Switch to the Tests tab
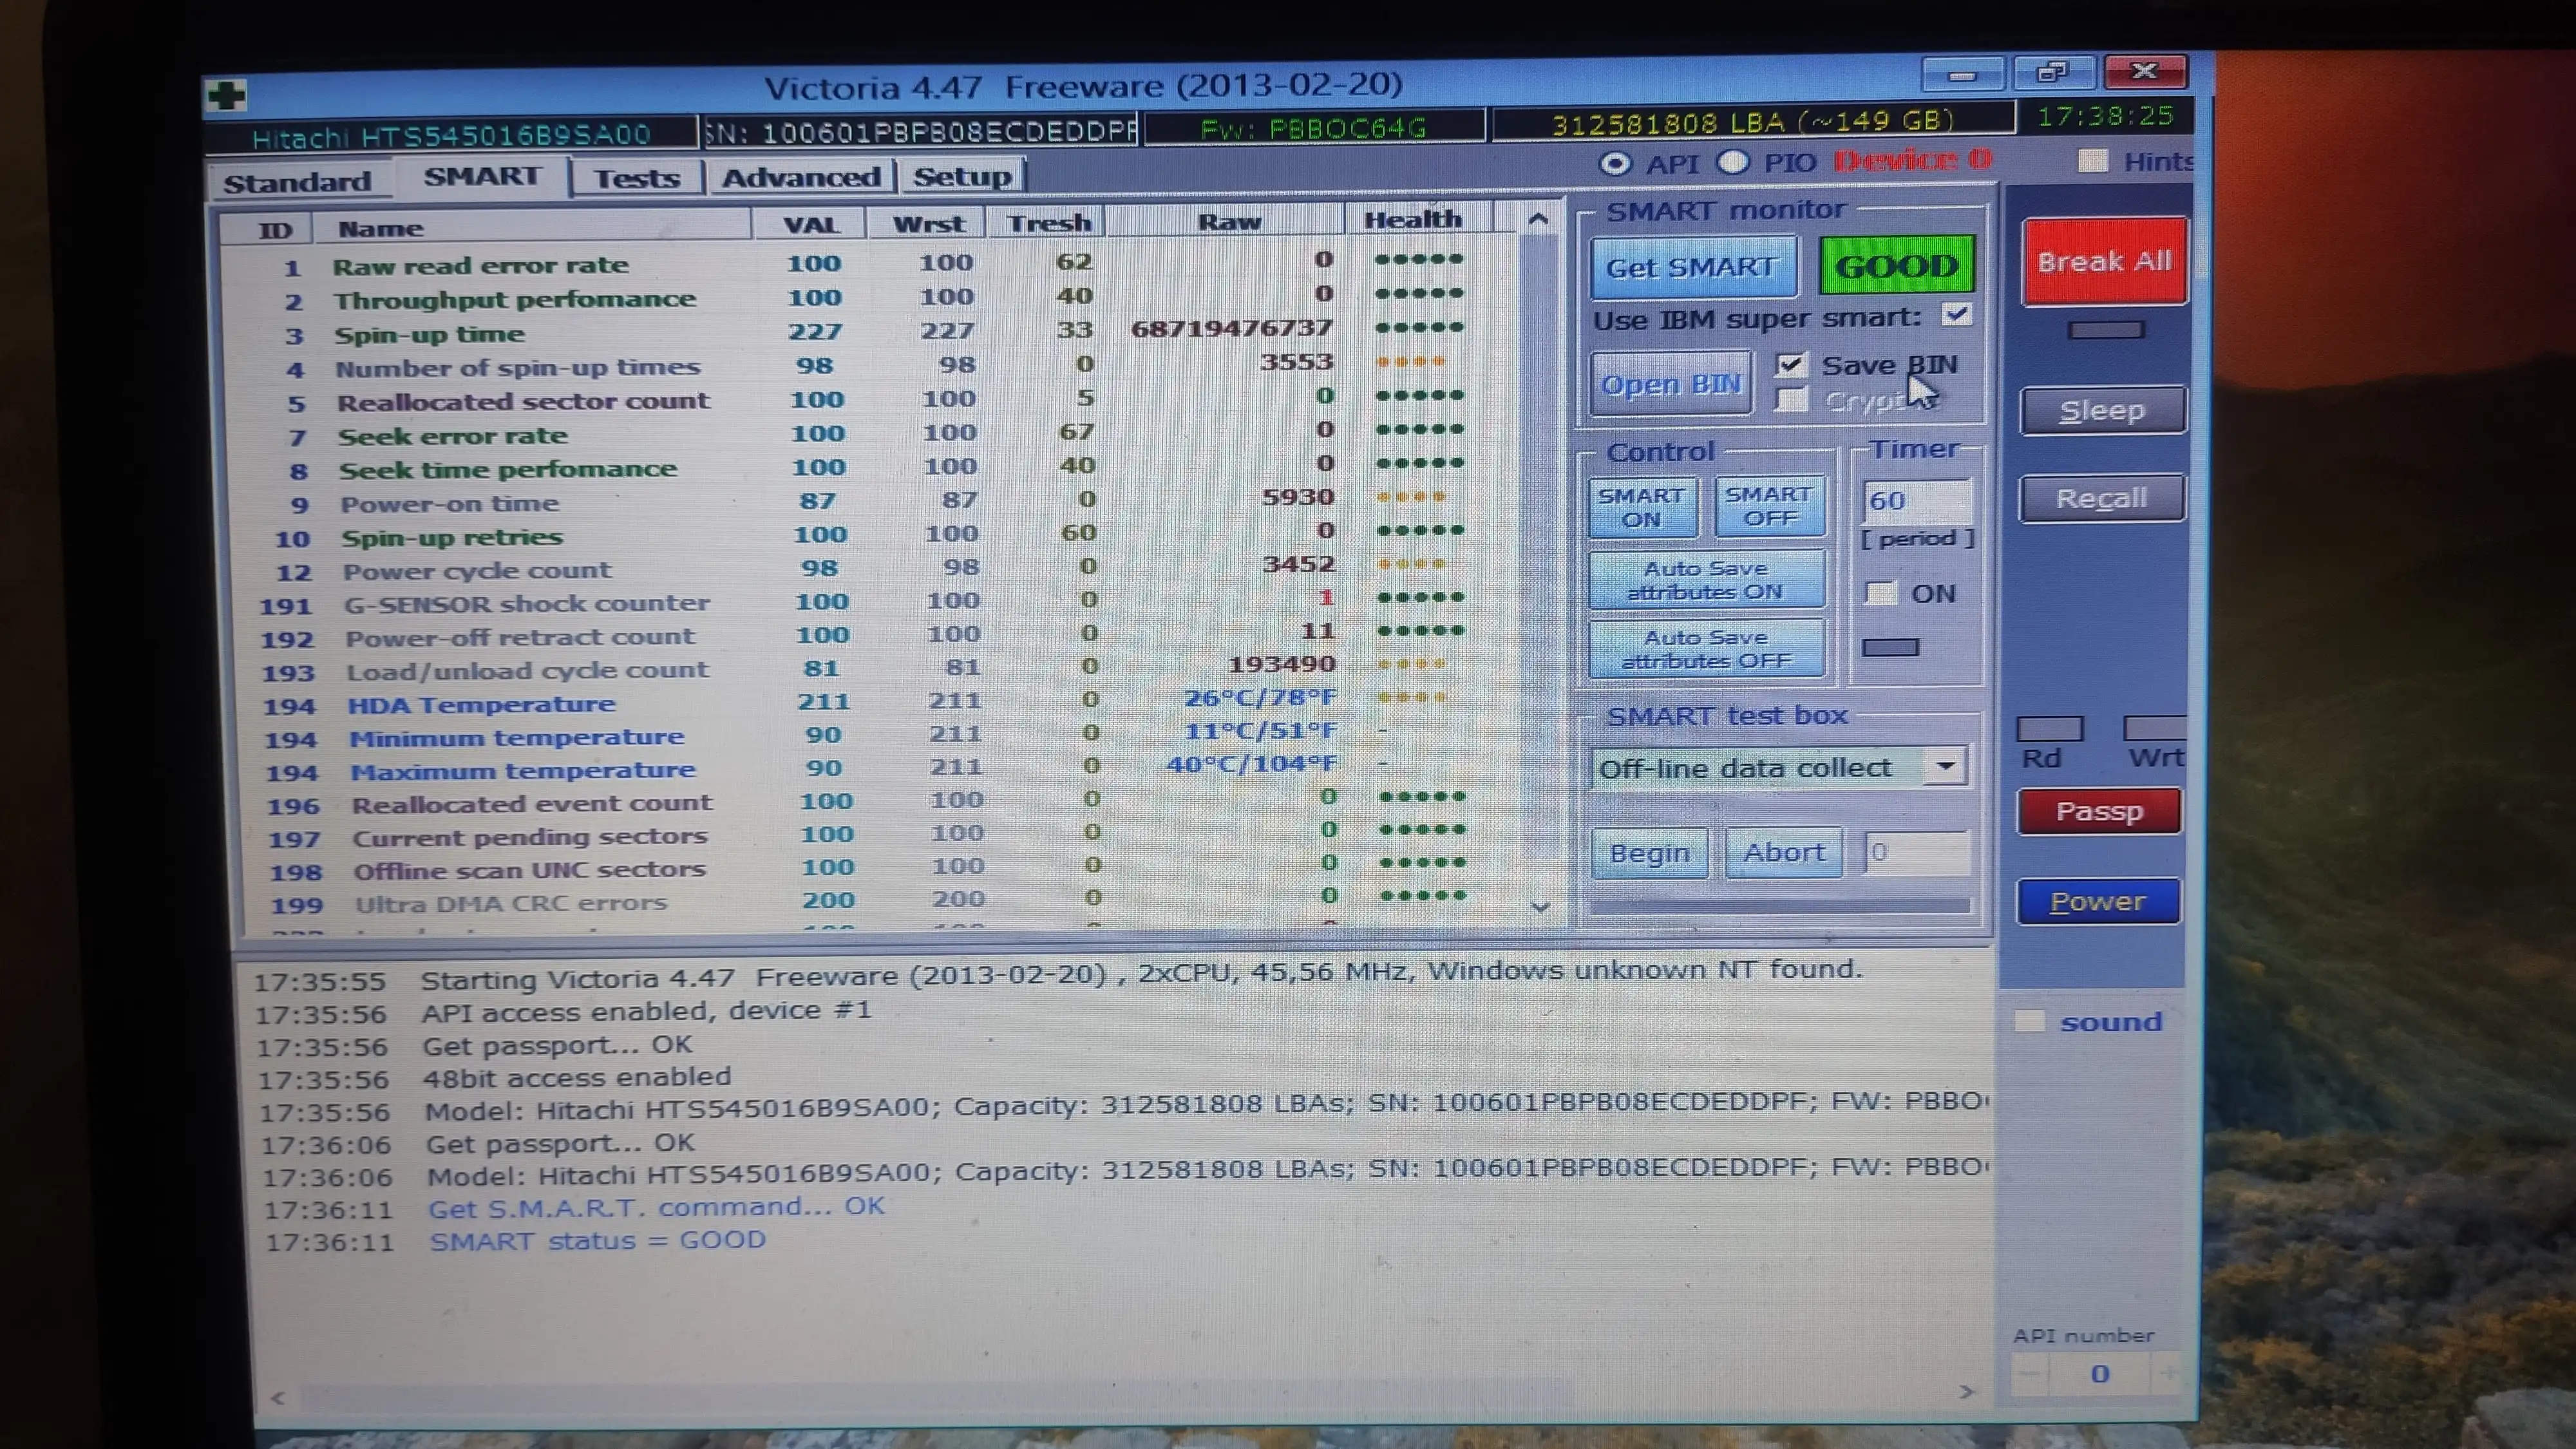 pyautogui.click(x=637, y=178)
